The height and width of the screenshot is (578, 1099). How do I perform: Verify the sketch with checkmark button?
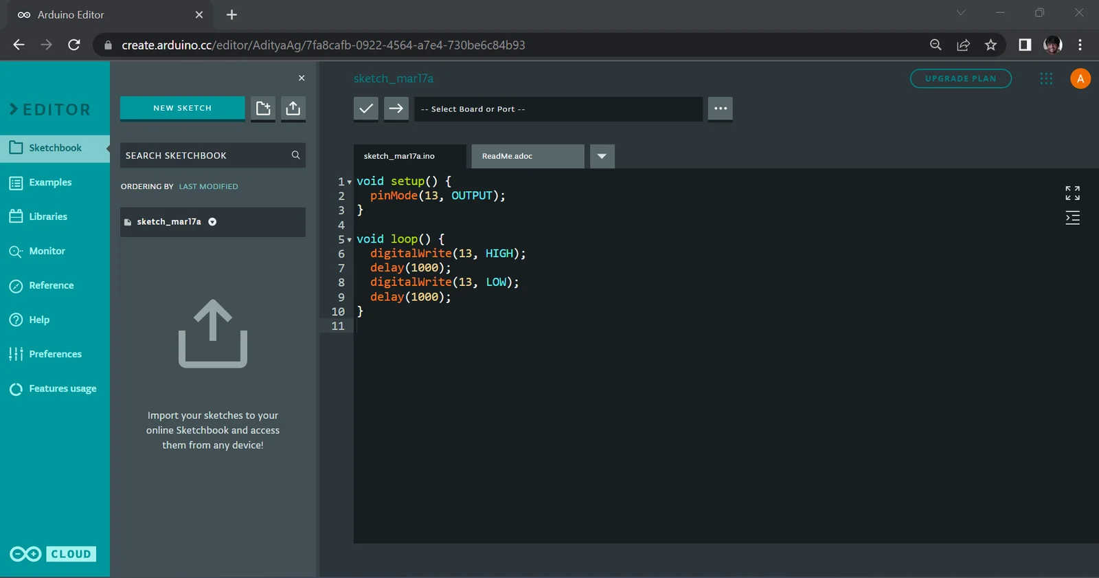[366, 109]
